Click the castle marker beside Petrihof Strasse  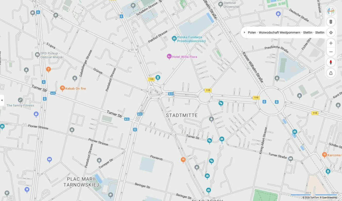click(158, 77)
